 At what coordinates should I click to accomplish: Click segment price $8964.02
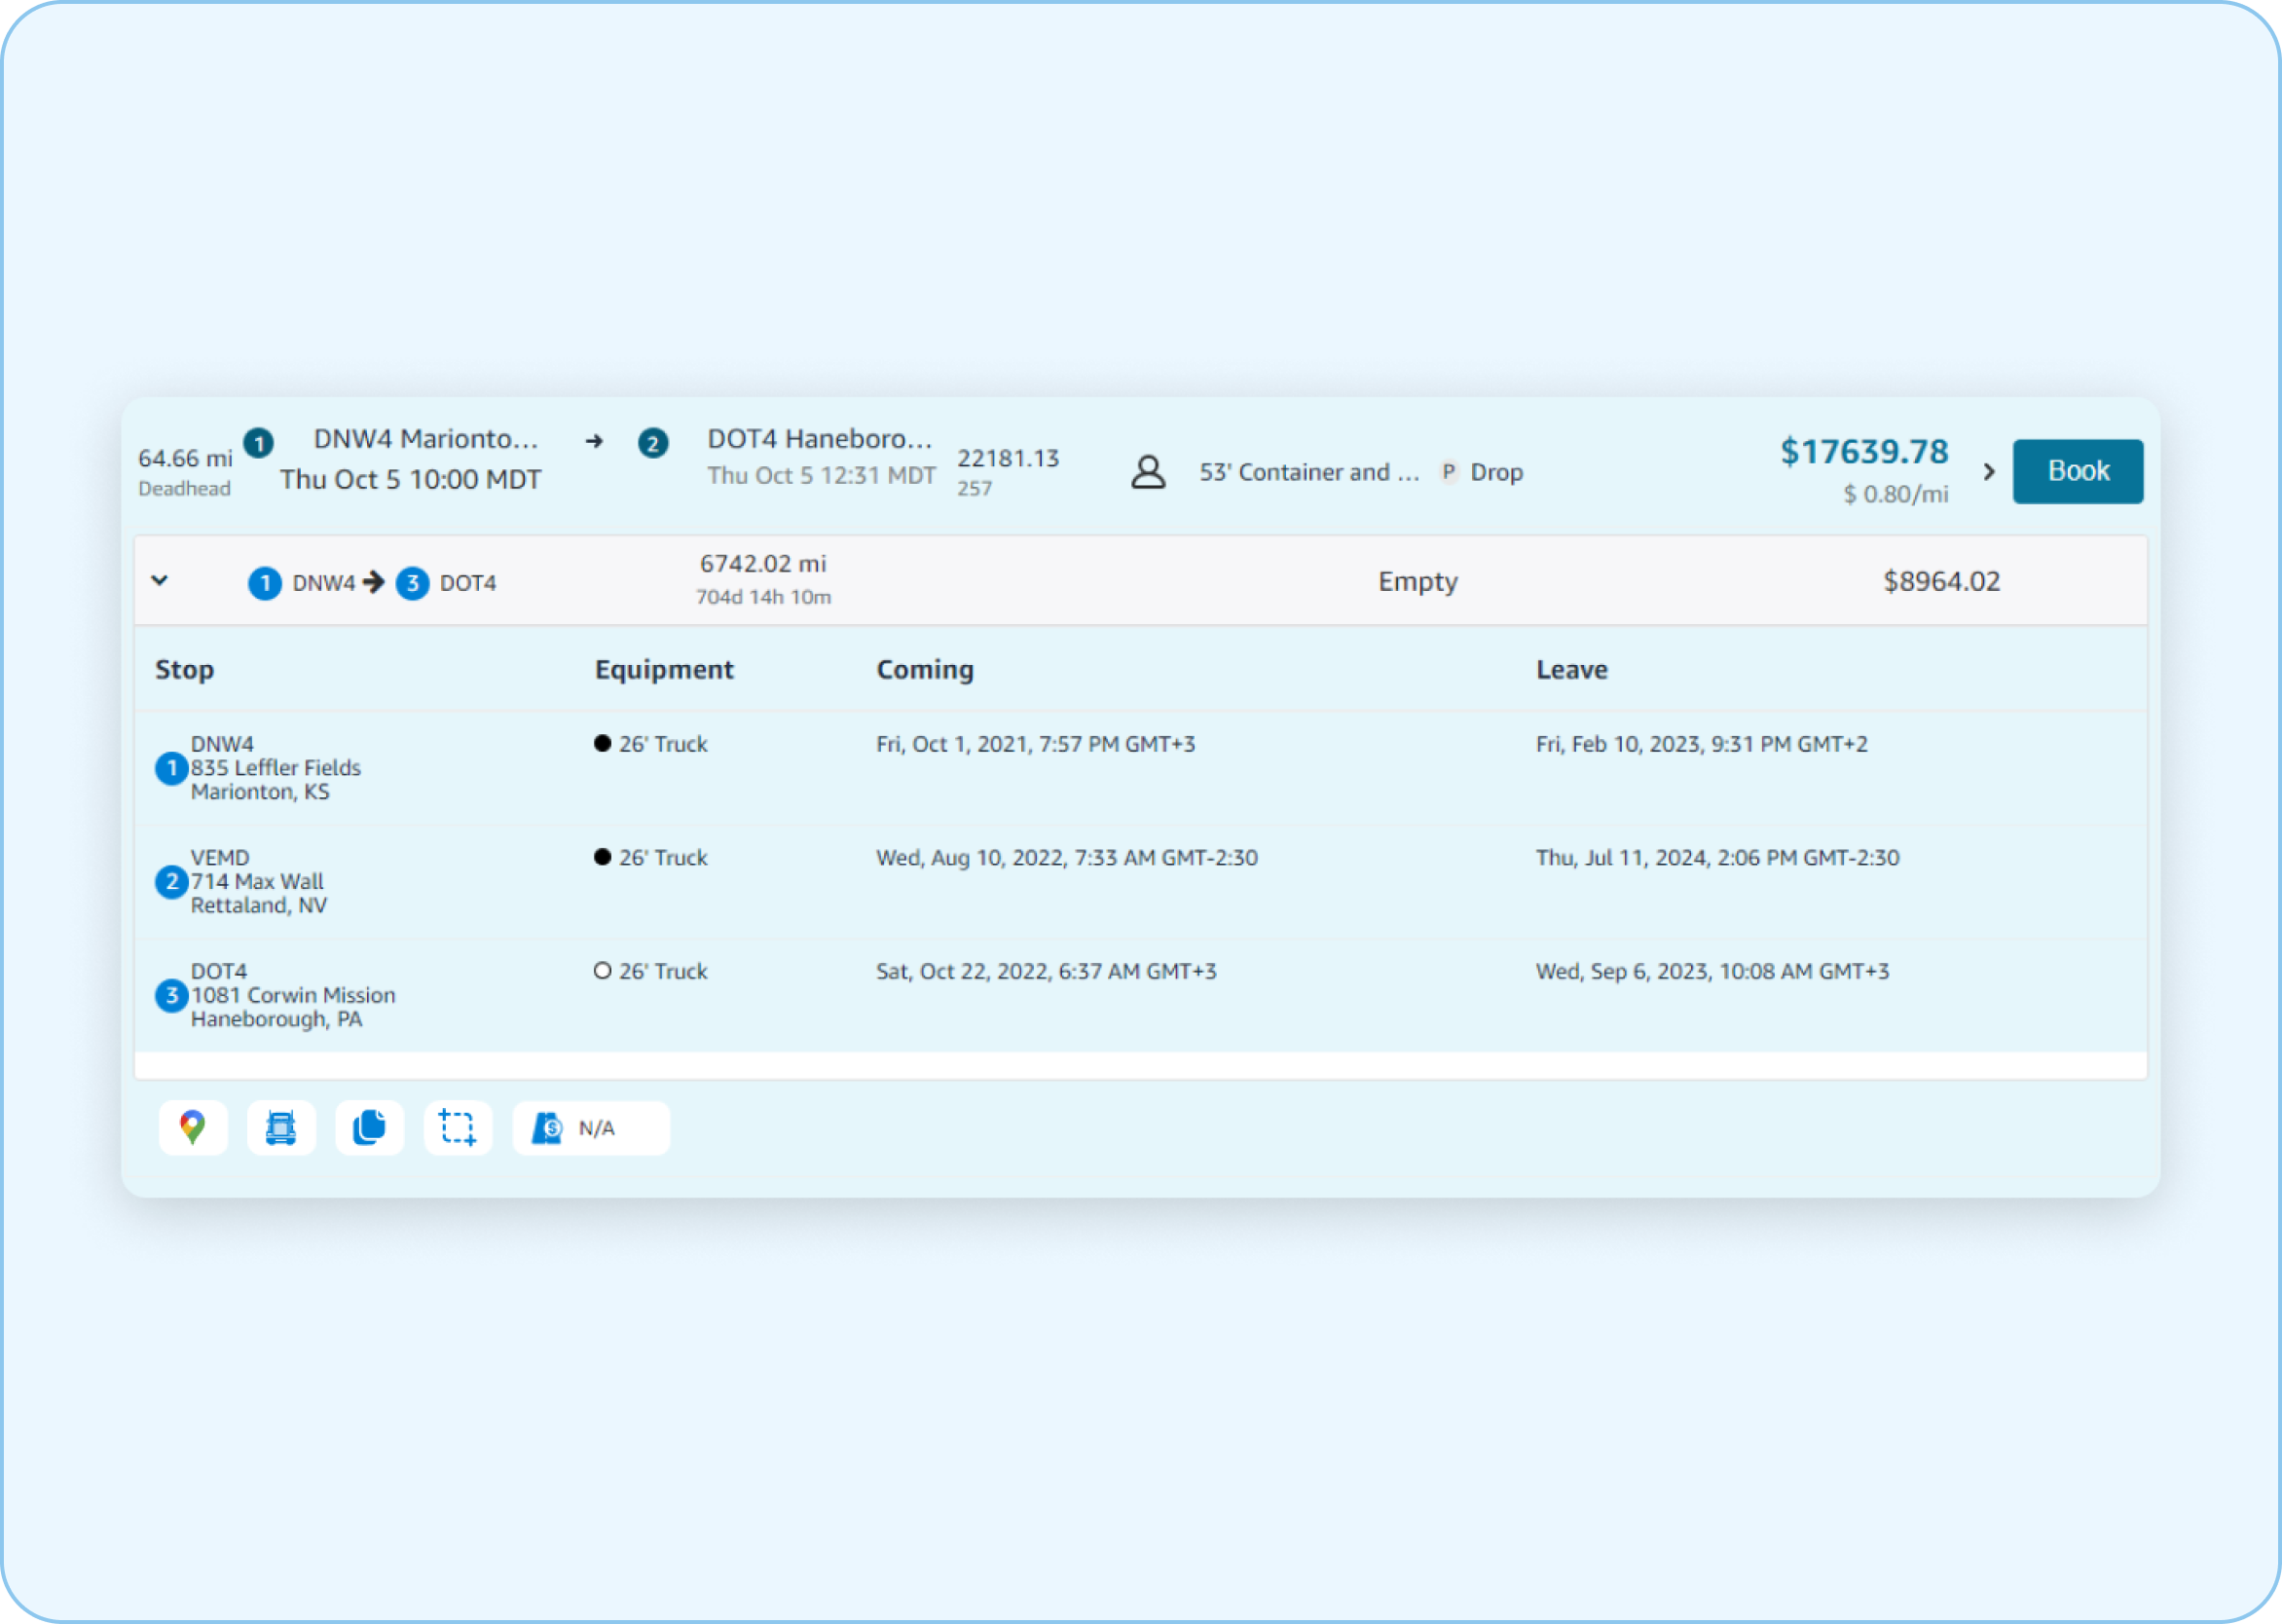tap(1942, 582)
